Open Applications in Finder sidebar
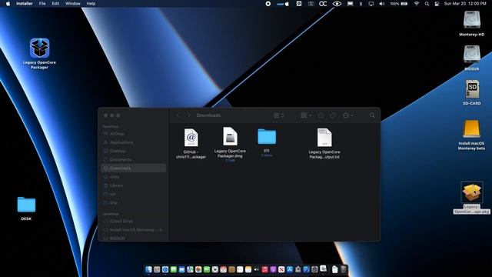 tap(133, 142)
